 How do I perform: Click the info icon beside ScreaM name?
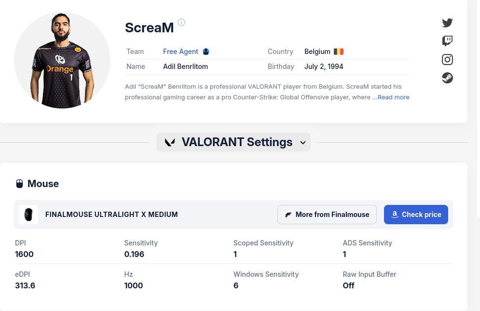[181, 22]
